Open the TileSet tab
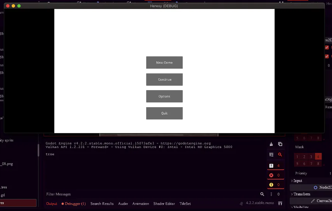Viewport: 332px width, 211px height. [x=185, y=204]
